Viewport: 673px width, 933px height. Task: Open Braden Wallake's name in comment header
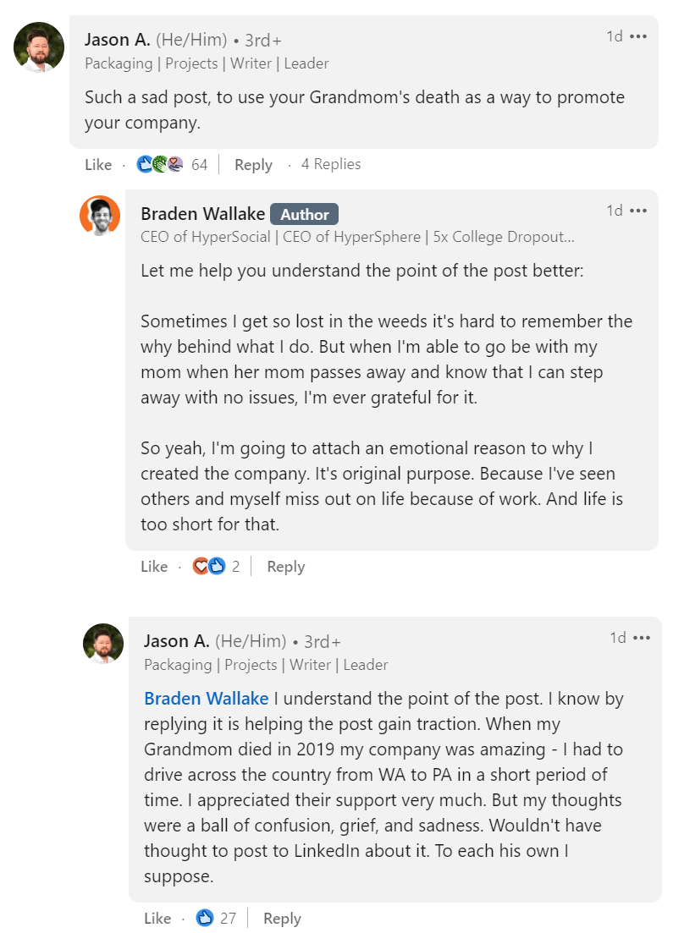coord(203,214)
